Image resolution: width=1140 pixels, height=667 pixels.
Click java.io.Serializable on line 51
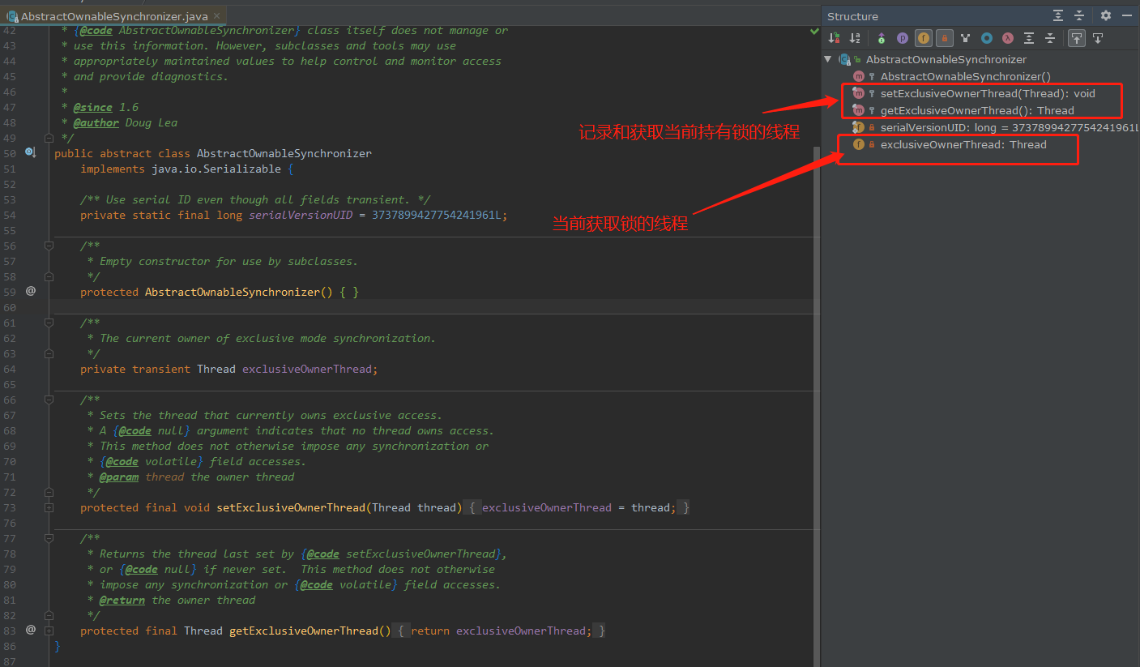pos(216,169)
